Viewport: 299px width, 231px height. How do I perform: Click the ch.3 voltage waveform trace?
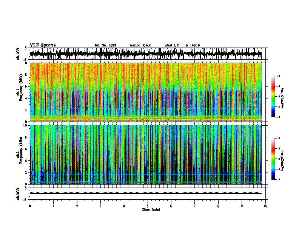click(x=146, y=193)
